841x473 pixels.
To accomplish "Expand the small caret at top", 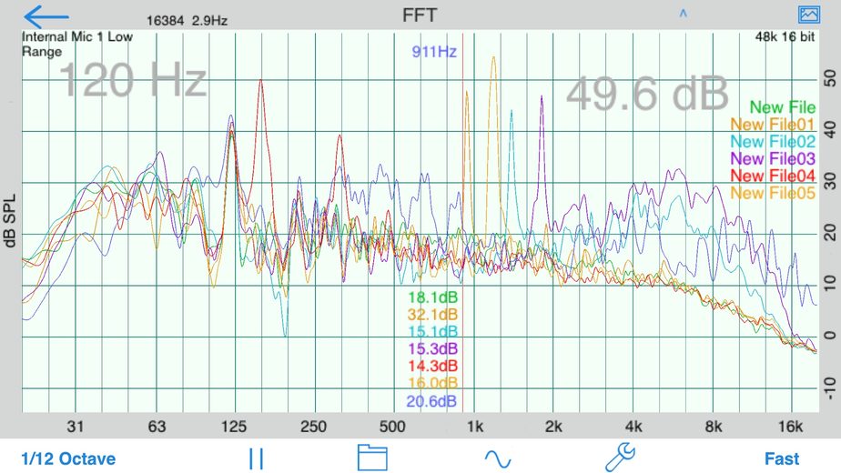I will coord(683,14).
